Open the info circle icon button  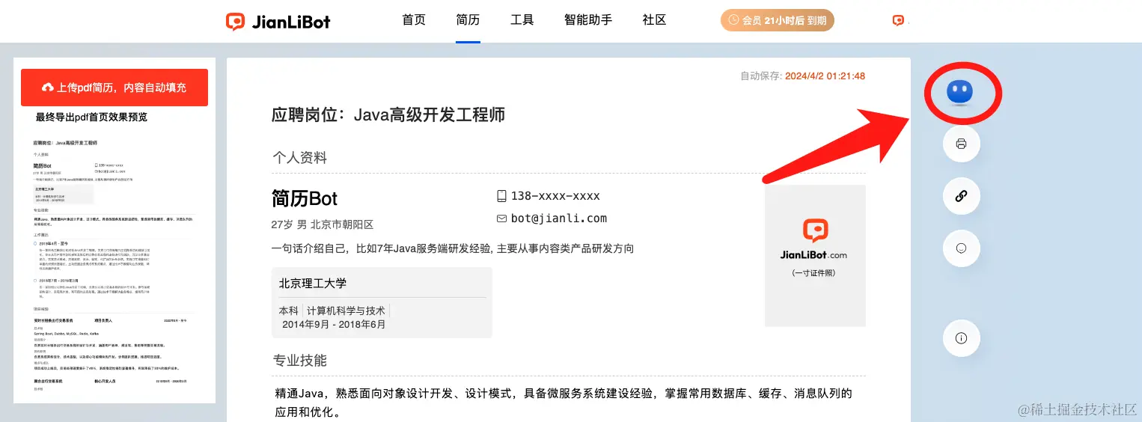tap(962, 338)
